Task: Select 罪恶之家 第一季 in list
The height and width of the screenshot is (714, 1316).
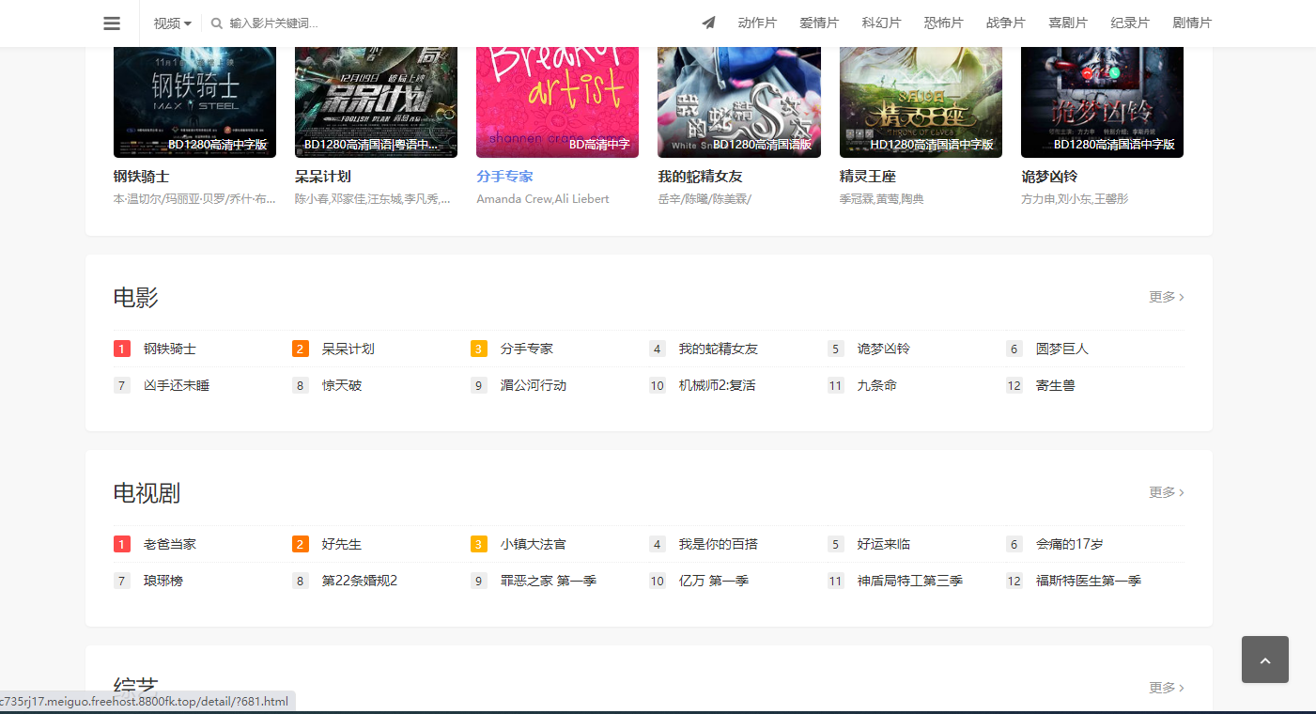Action: 549,581
